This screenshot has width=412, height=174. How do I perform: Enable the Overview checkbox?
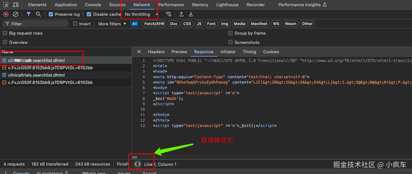[x=5, y=42]
